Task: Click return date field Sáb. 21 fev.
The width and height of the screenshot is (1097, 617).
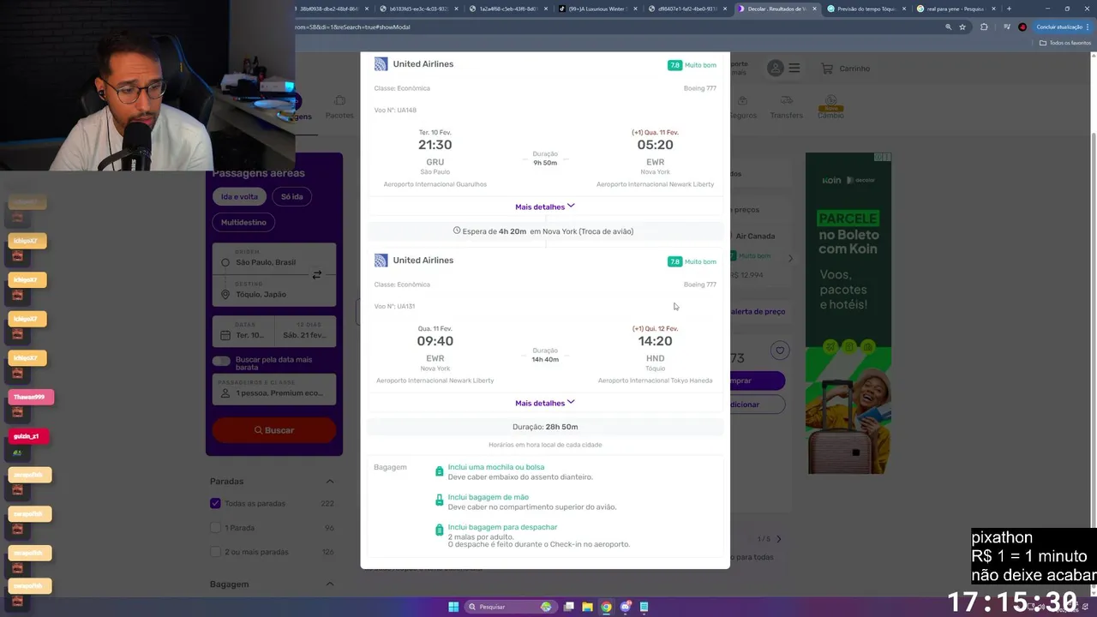Action: 305,332
